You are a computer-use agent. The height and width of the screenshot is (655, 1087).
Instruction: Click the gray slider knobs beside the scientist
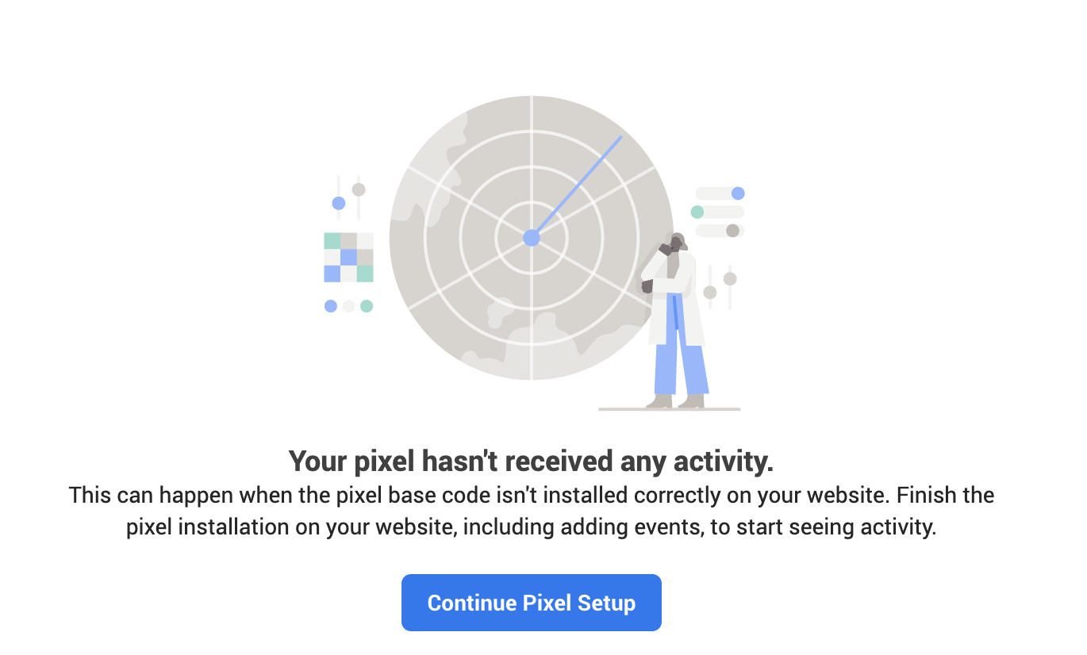point(720,286)
